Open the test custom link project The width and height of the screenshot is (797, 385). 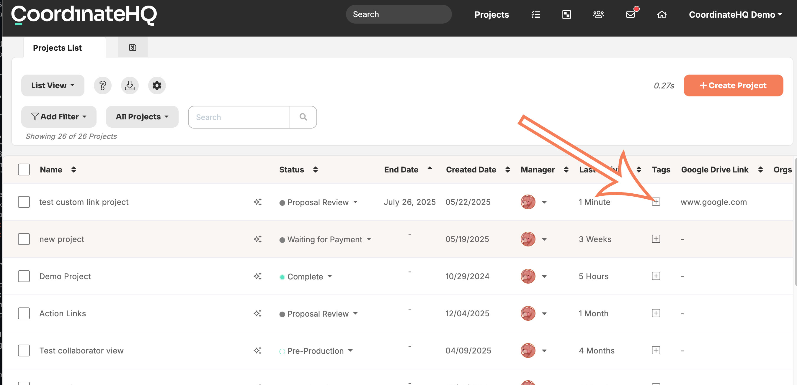(84, 202)
